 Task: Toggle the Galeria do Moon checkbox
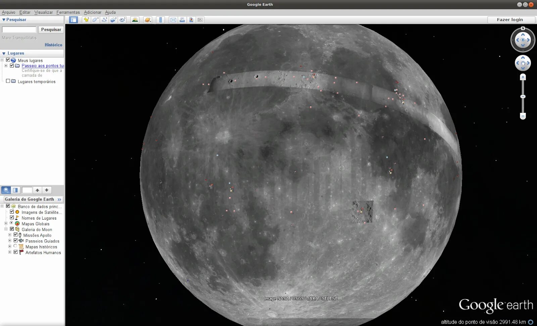coord(12,229)
